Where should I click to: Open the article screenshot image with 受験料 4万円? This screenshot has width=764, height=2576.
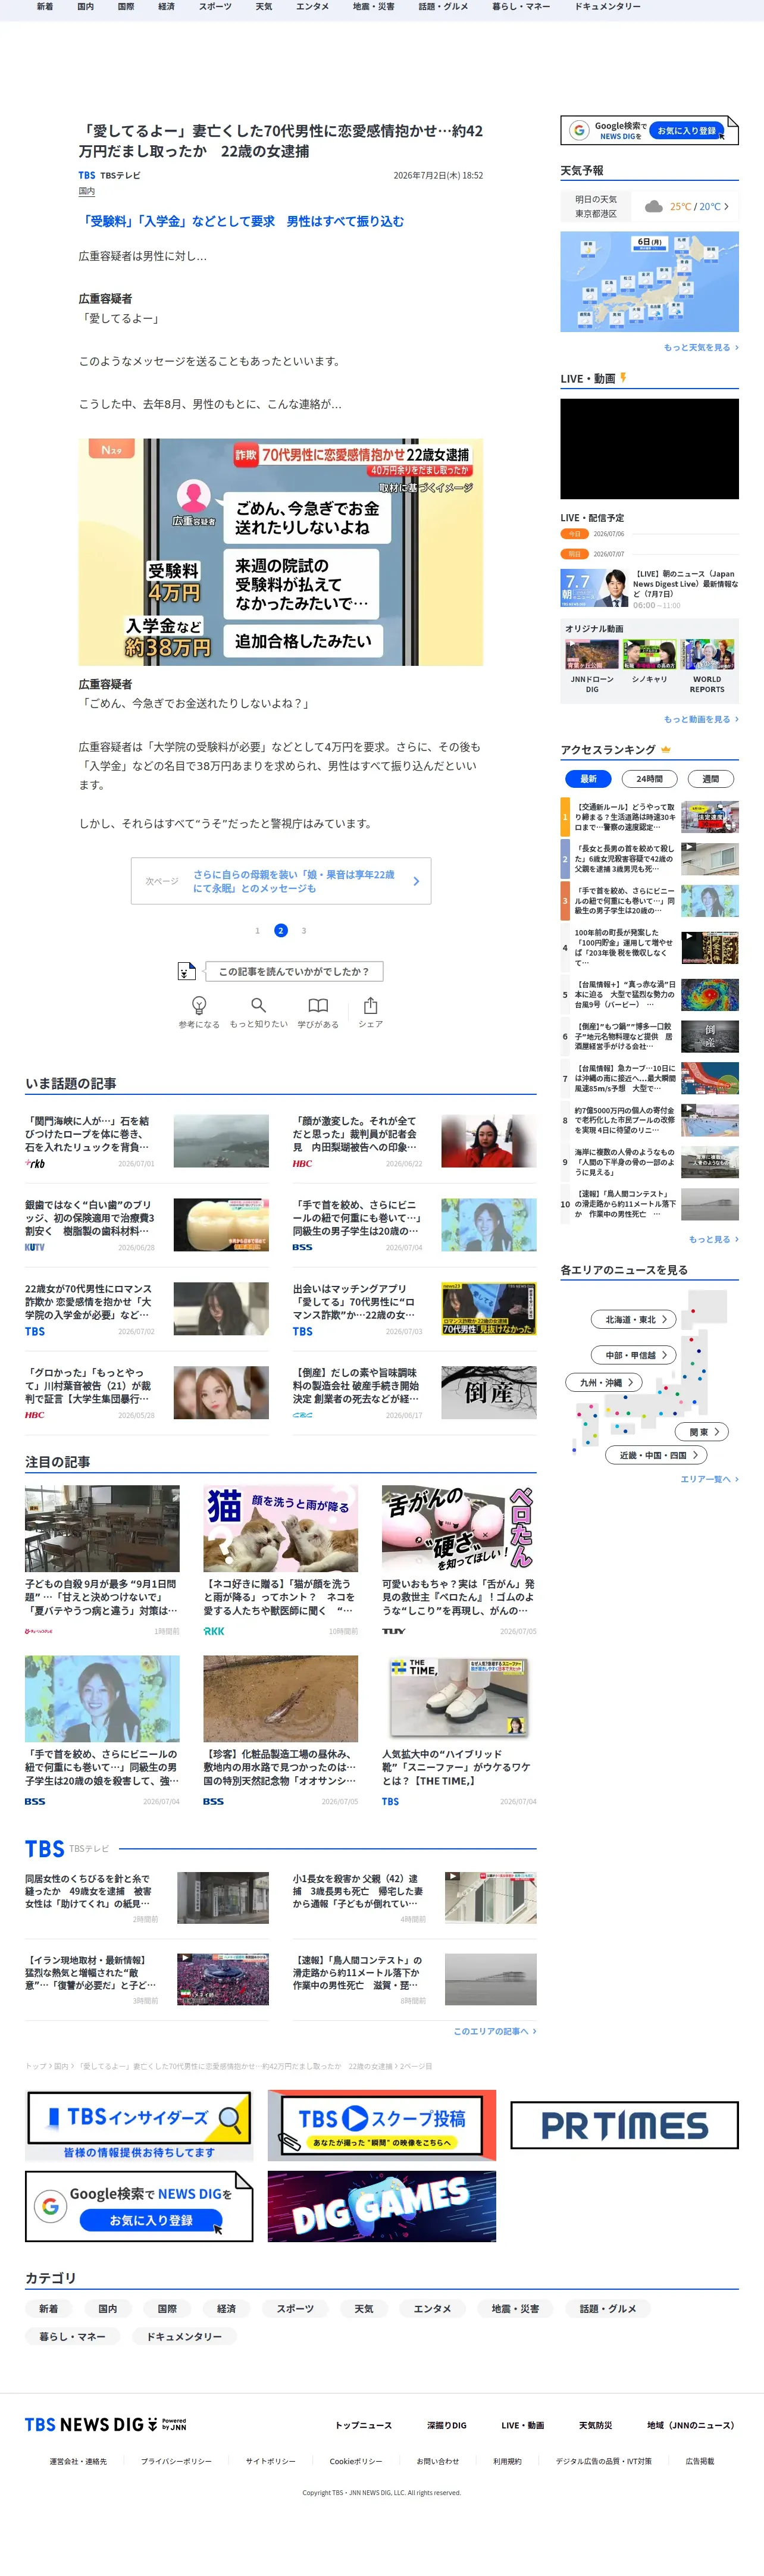click(x=281, y=552)
